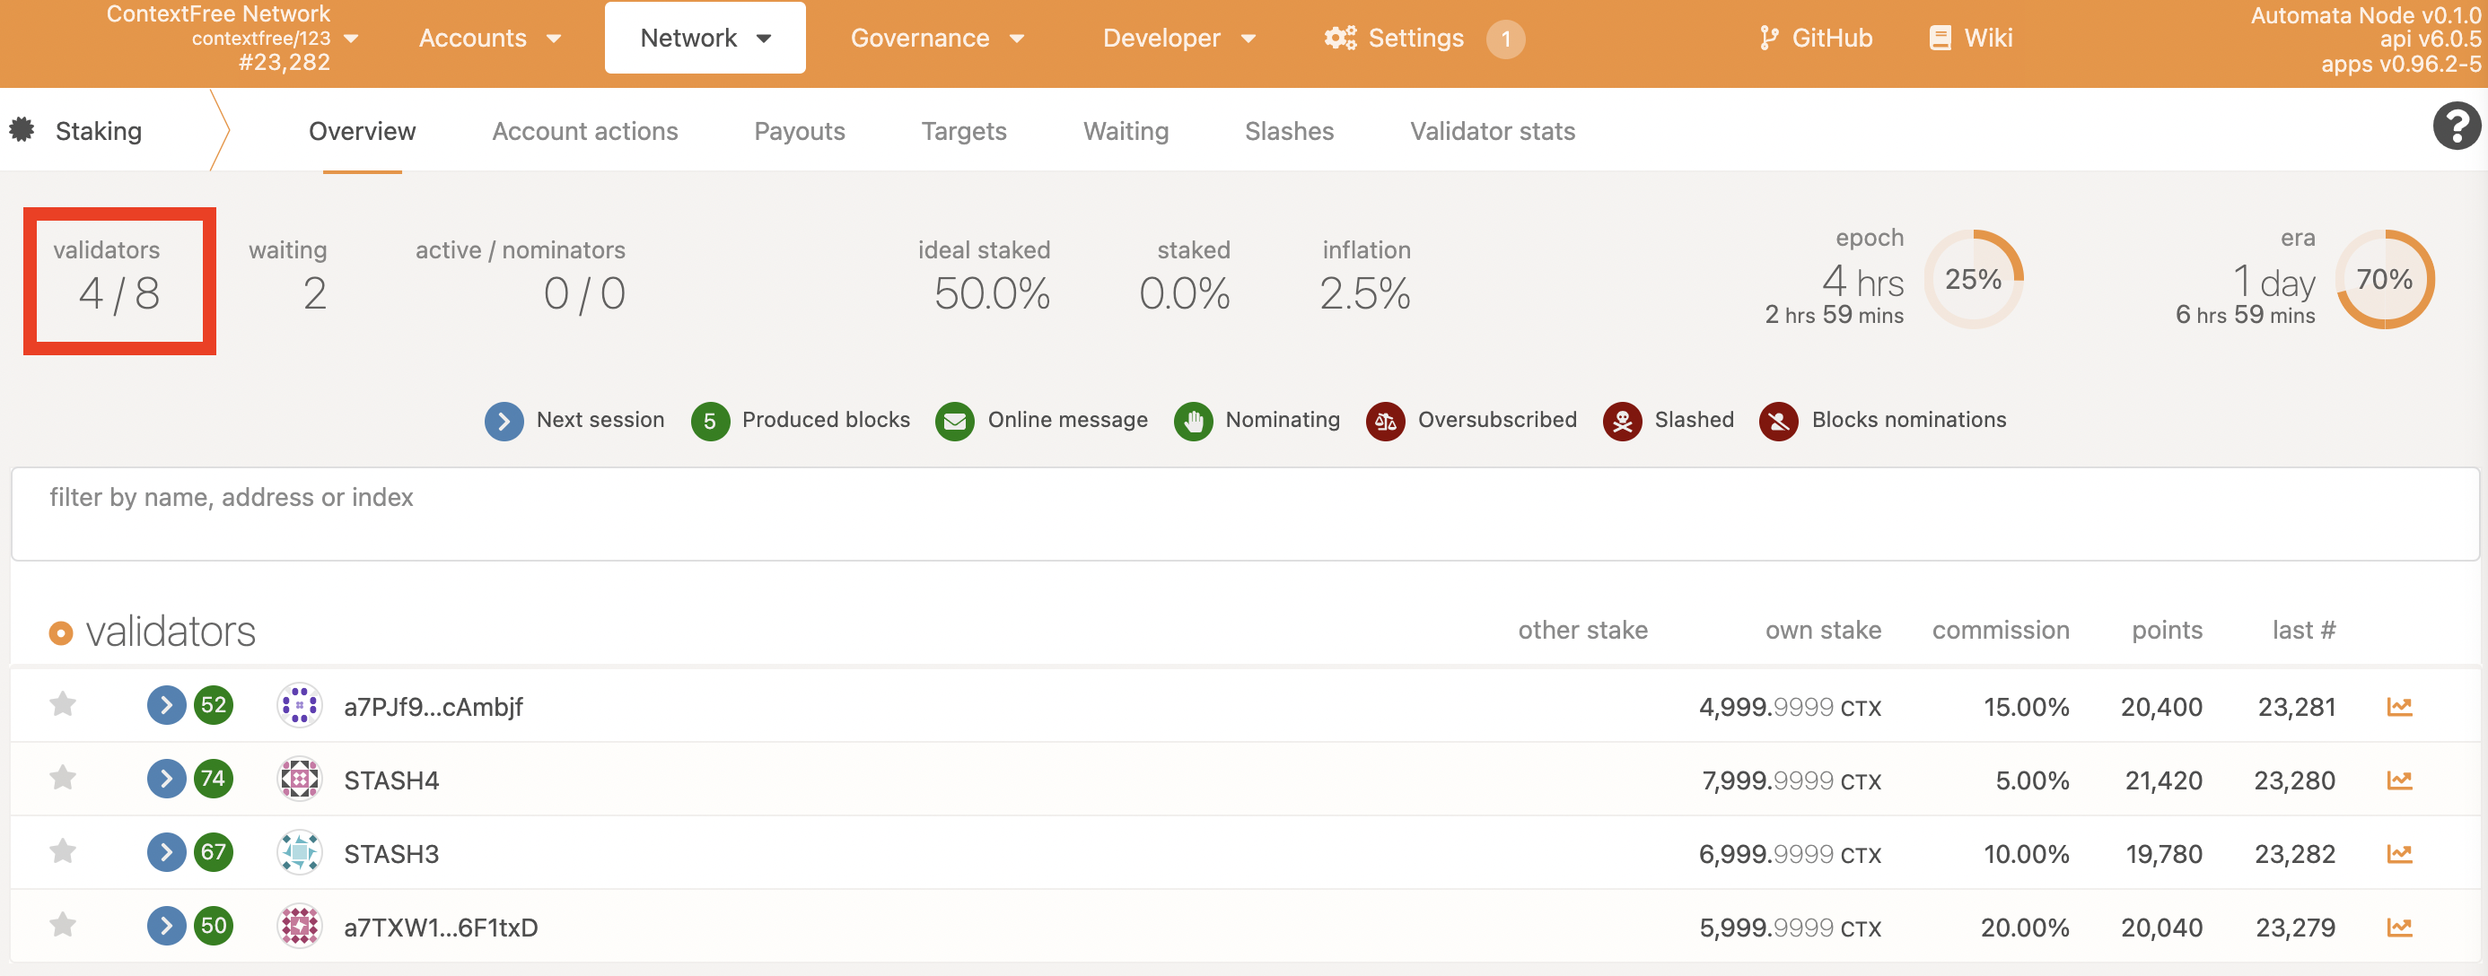2488x976 pixels.
Task: Favorite the a7PJf9...cAmbjf validator star
Action: pos(63,705)
